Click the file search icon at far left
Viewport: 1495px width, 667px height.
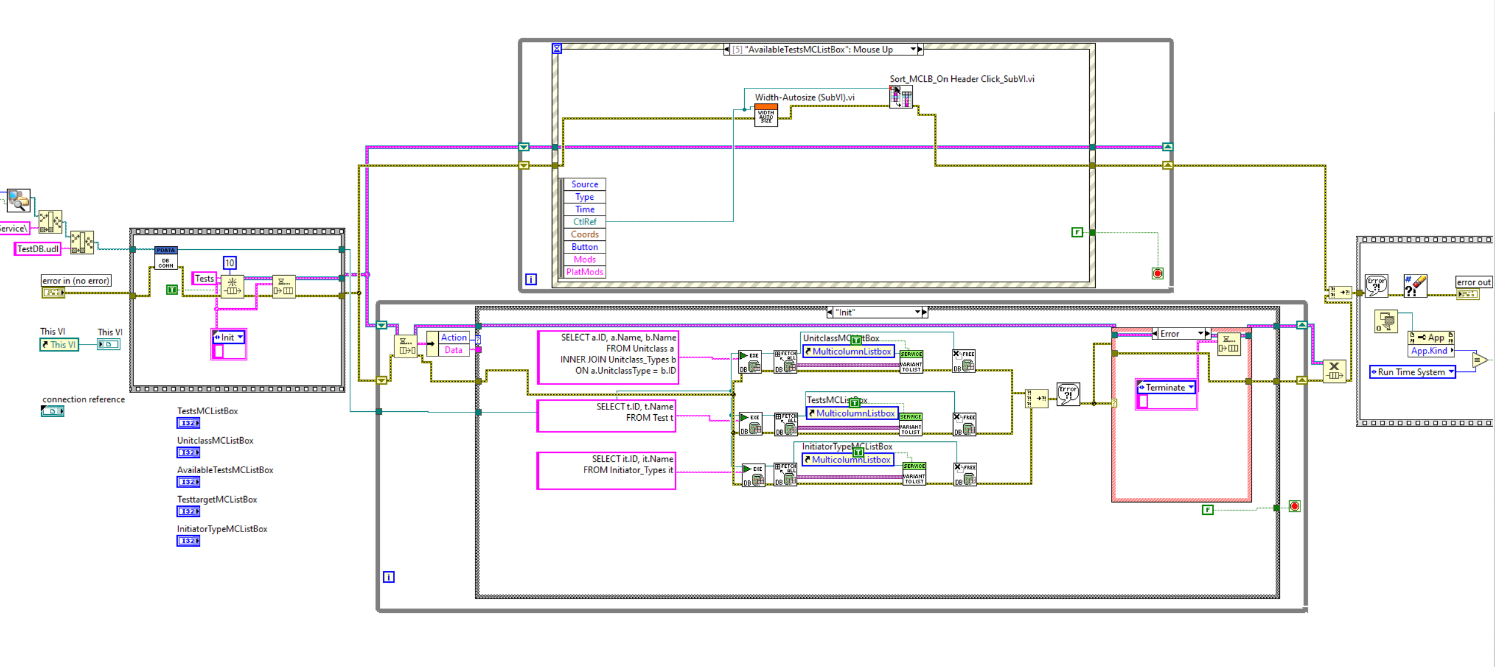(x=18, y=200)
